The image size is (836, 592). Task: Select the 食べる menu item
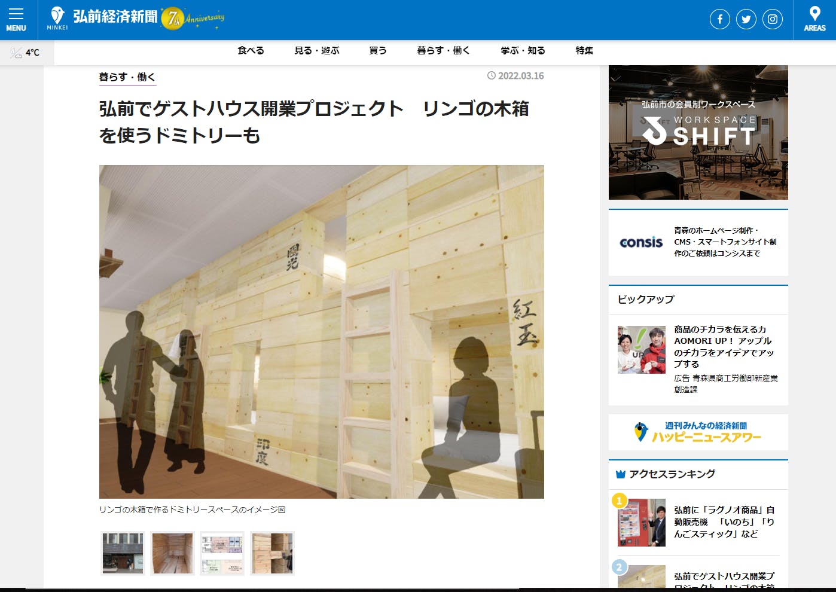pyautogui.click(x=251, y=51)
